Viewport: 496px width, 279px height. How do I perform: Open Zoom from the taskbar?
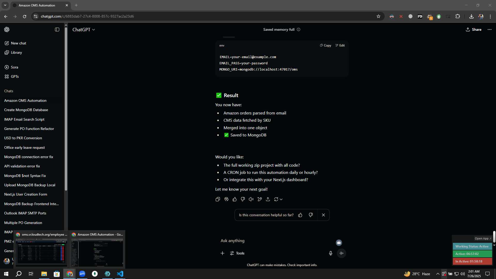pyautogui.click(x=82, y=274)
